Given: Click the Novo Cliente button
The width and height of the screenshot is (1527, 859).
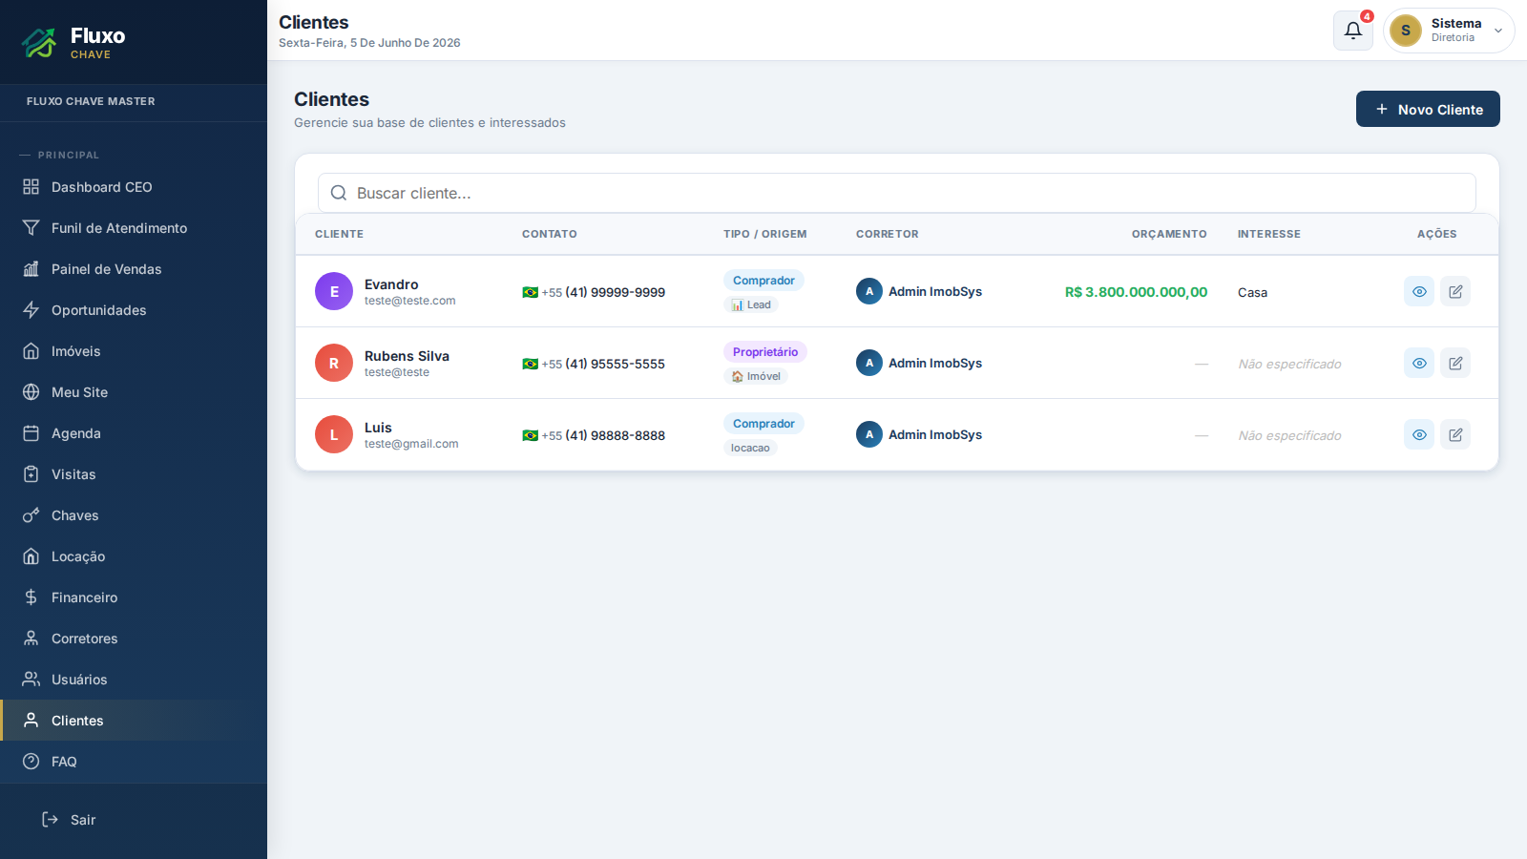Looking at the screenshot, I should (1428, 109).
